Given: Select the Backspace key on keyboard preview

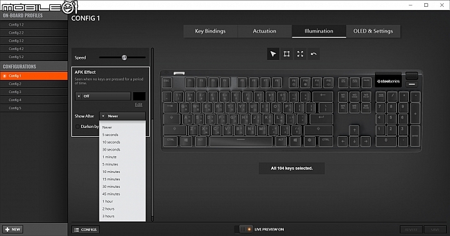Looking at the screenshot, I should (322, 96).
